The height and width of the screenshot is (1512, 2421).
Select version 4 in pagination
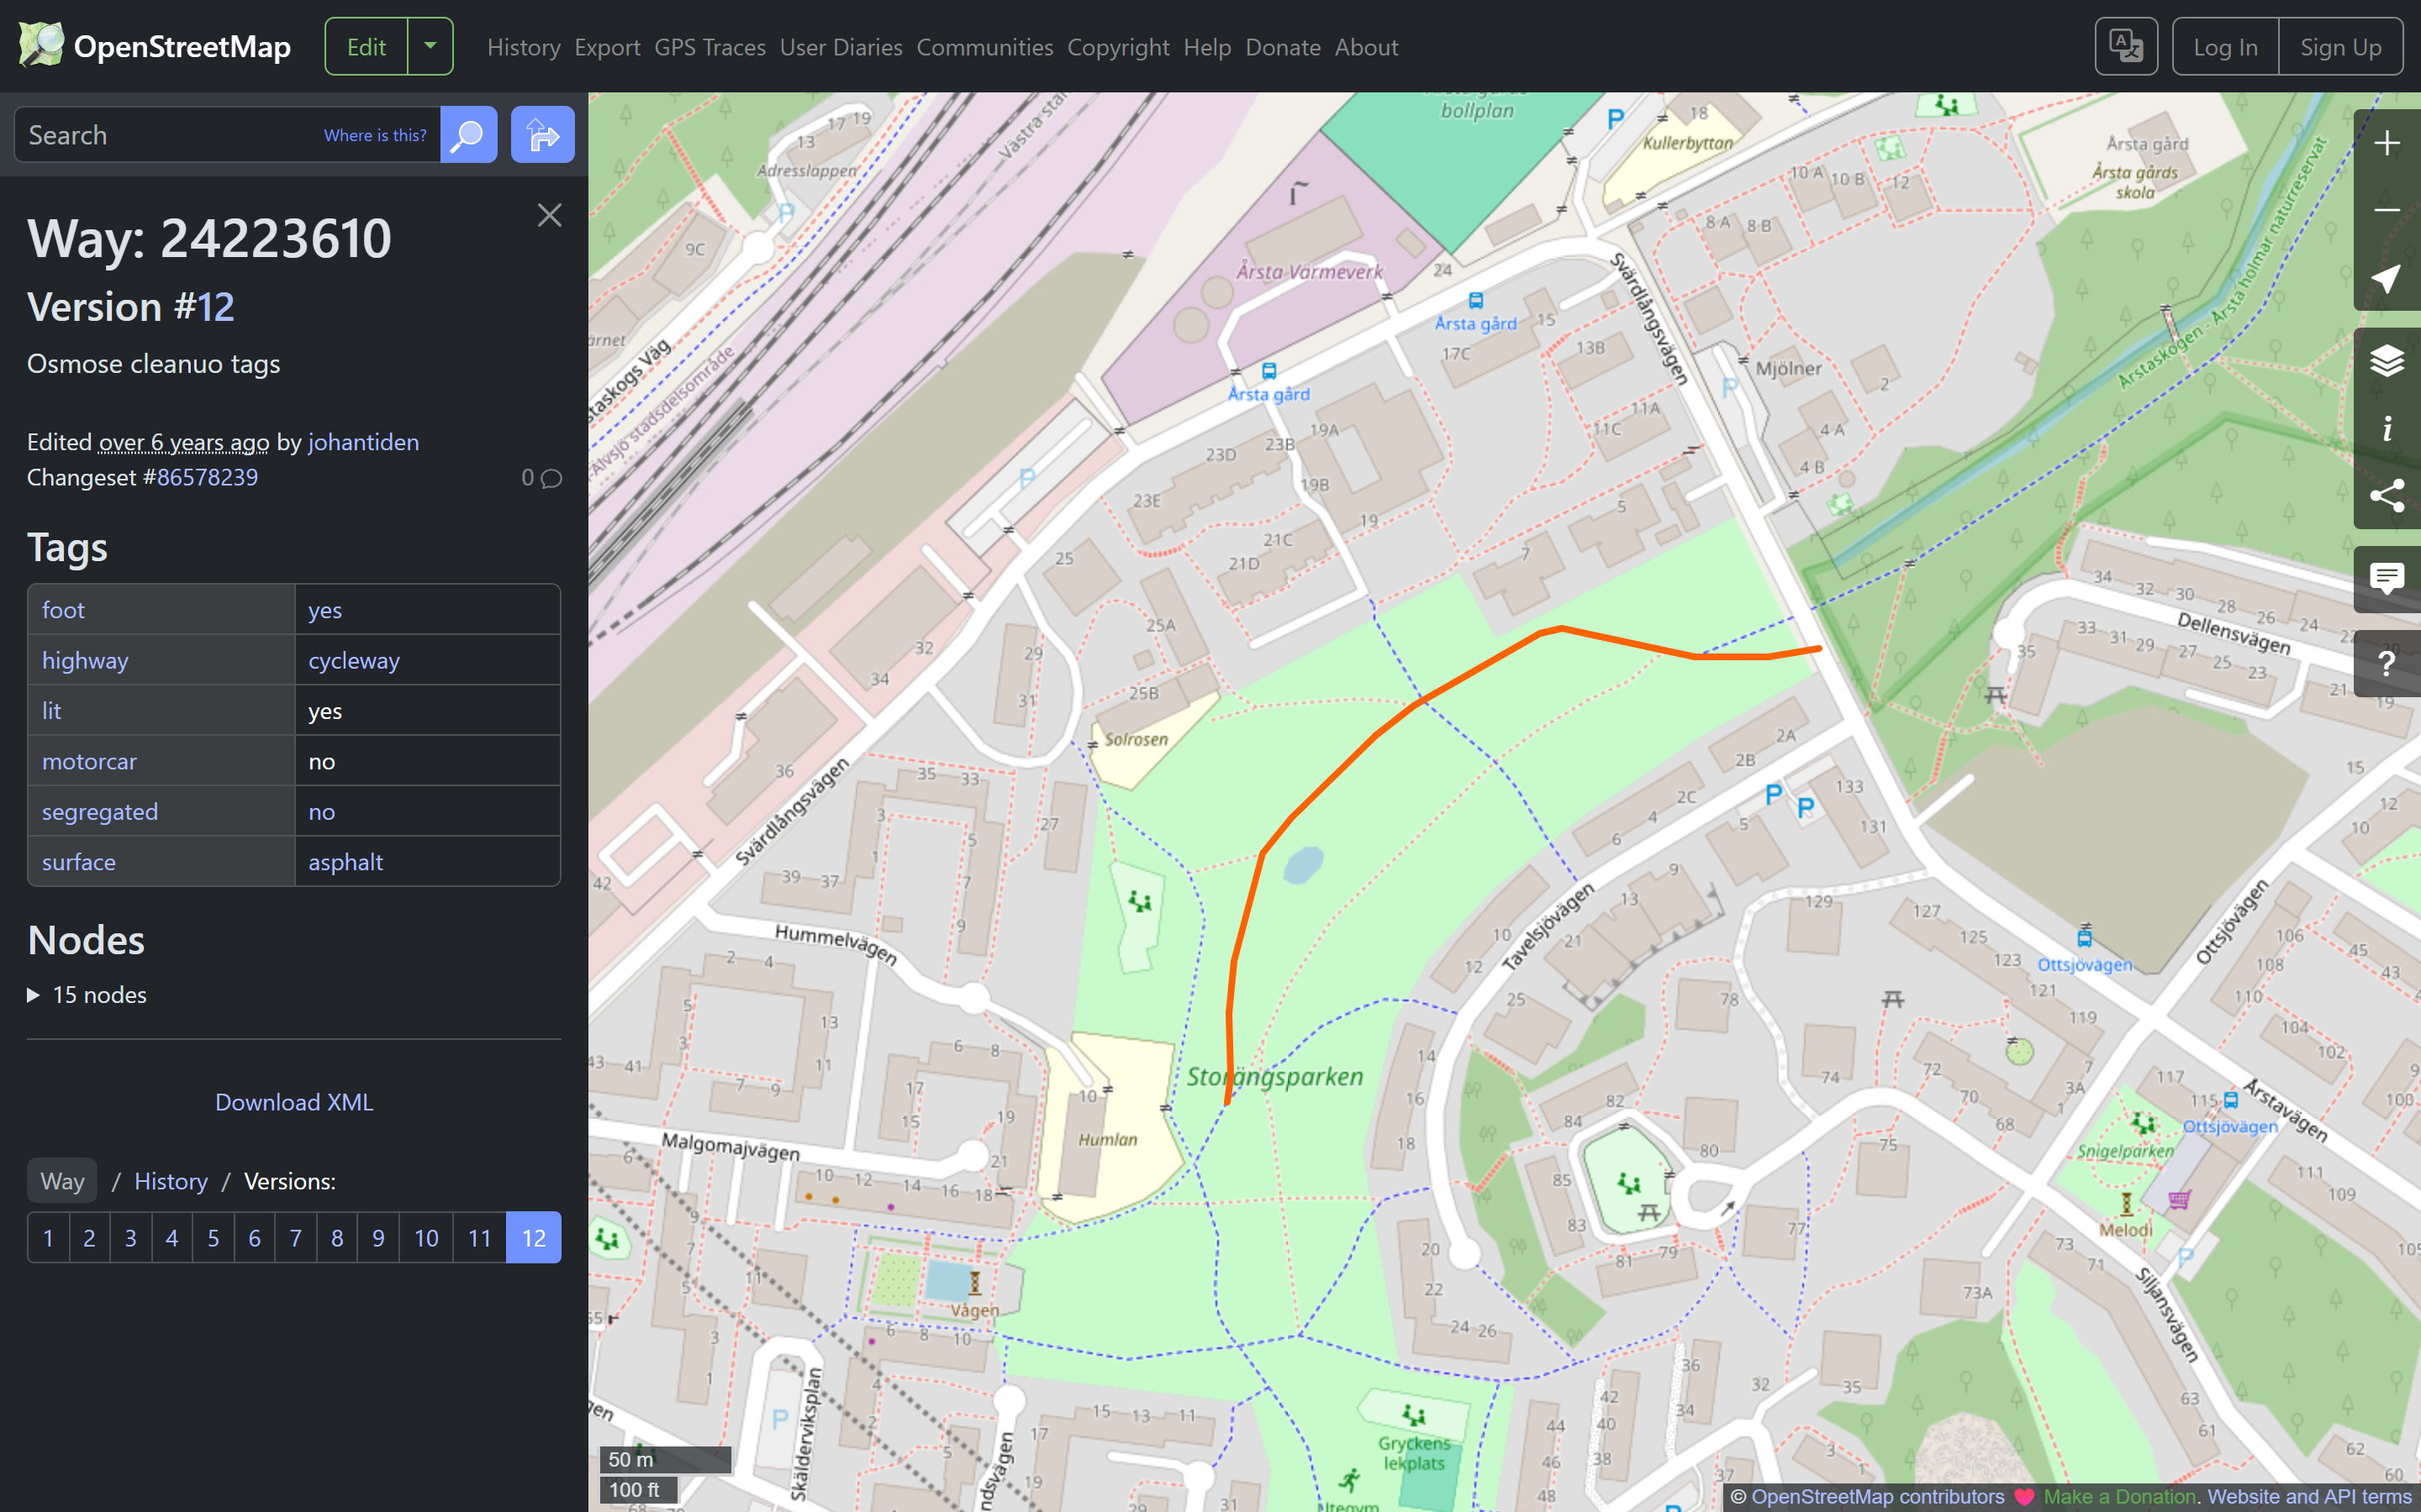pos(172,1238)
